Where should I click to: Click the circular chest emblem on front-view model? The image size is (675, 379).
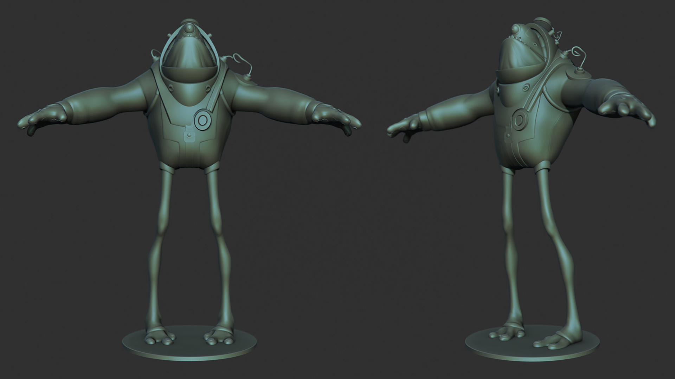pos(202,120)
